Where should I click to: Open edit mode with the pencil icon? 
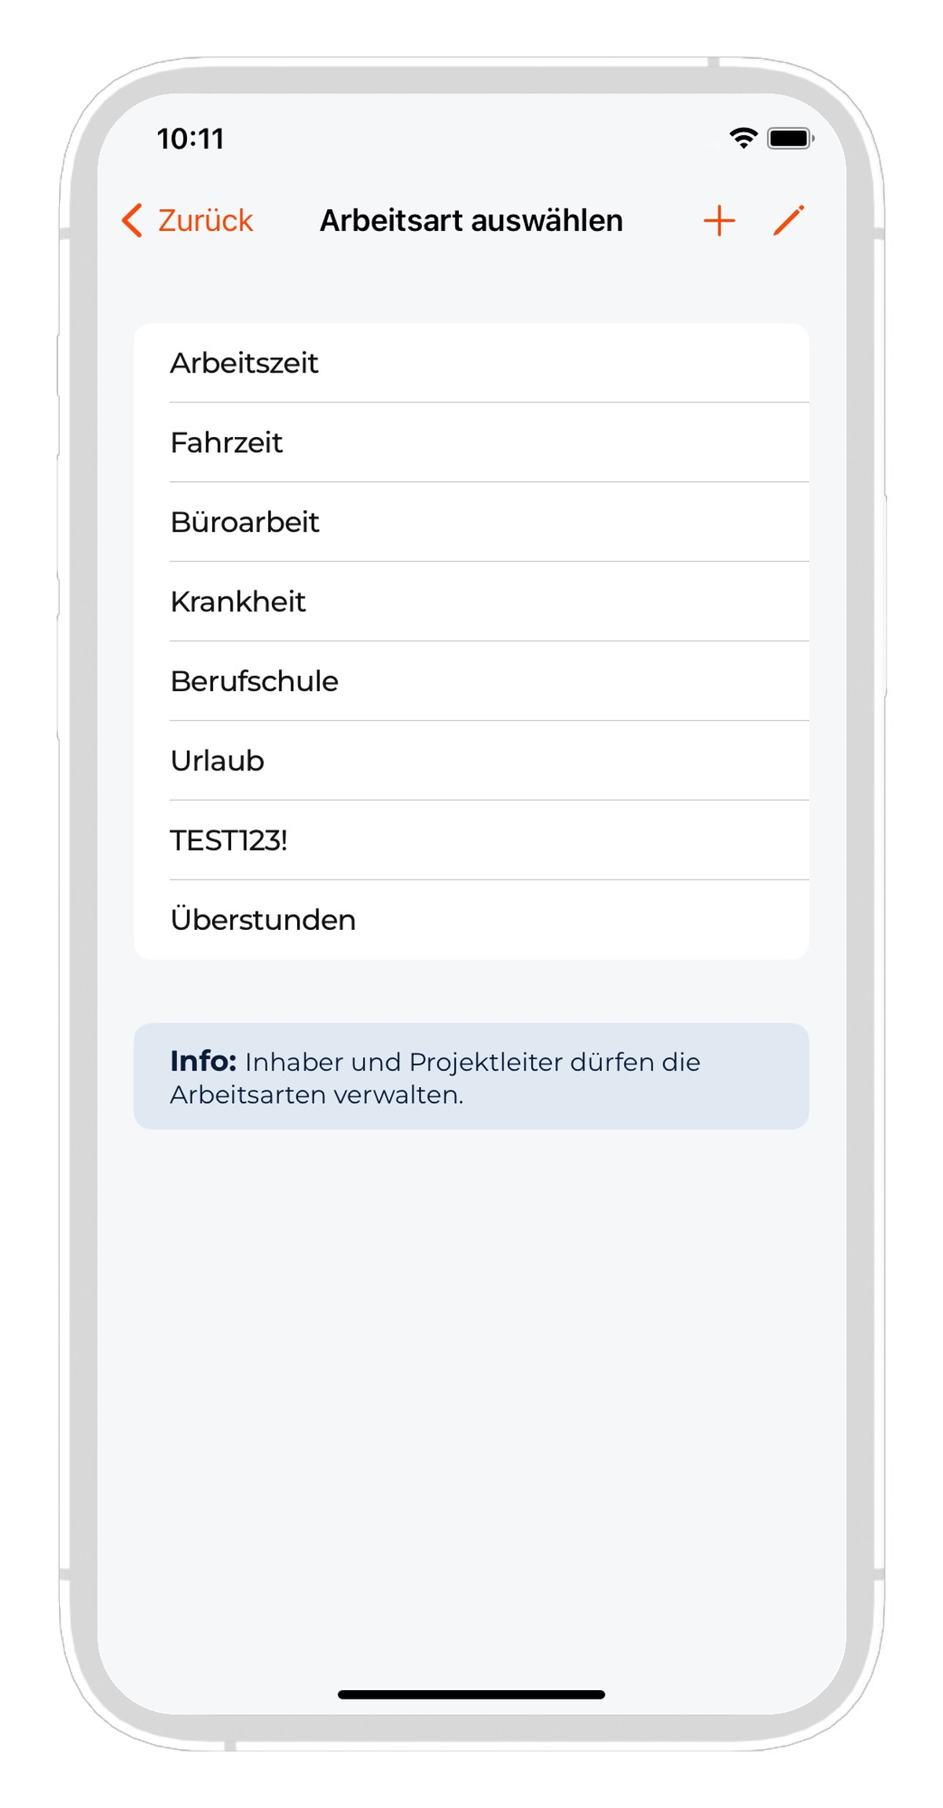click(x=789, y=220)
